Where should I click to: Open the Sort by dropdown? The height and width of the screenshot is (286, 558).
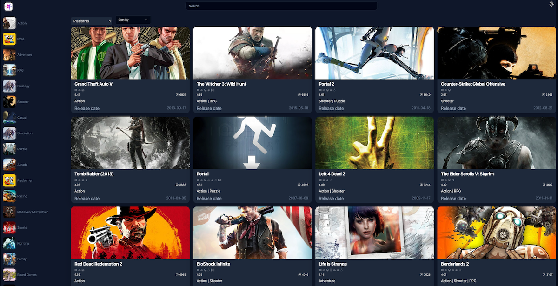(x=133, y=20)
